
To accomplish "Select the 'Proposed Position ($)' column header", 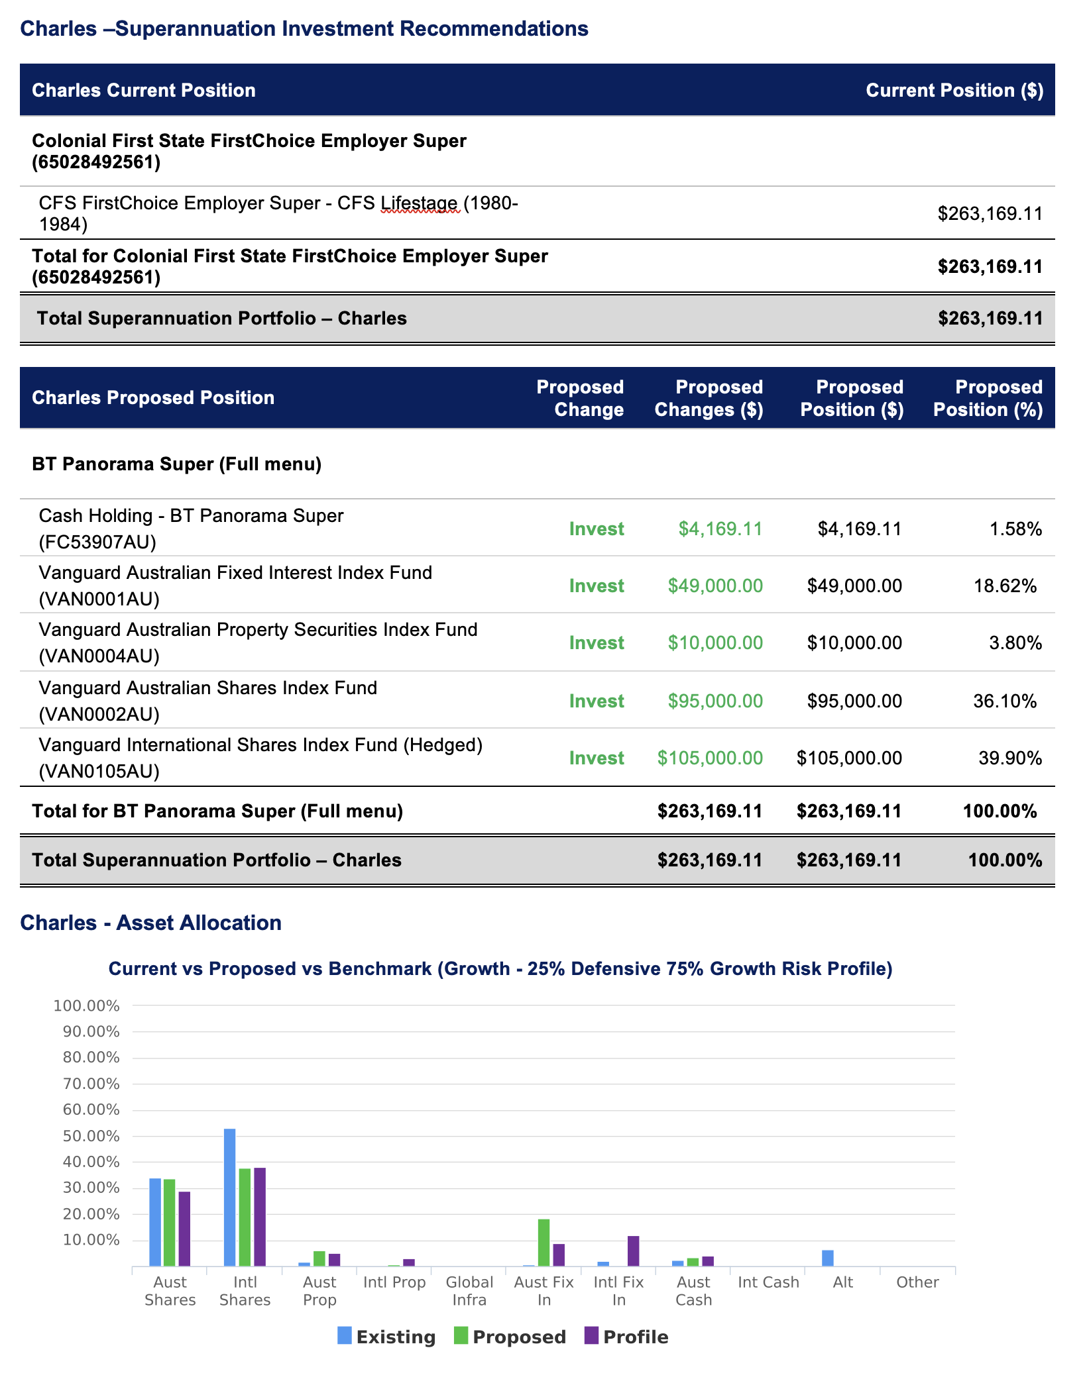I will point(852,398).
